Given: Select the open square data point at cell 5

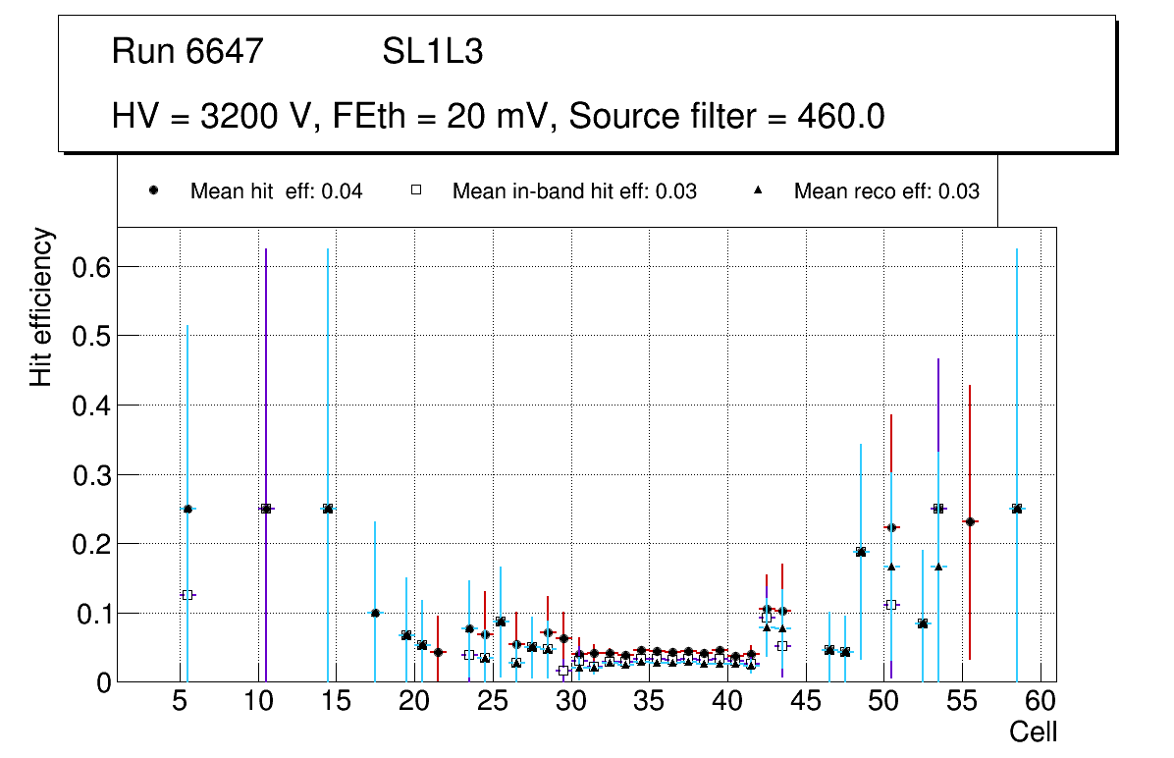Looking at the screenshot, I should 187,595.
